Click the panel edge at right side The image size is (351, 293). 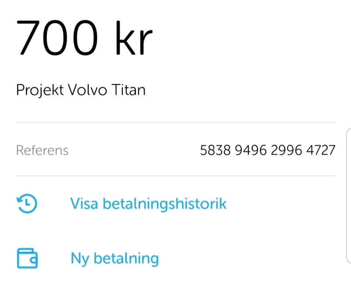348,196
